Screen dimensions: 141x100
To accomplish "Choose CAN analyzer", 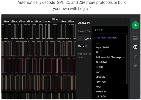I will (x=98, y=72).
